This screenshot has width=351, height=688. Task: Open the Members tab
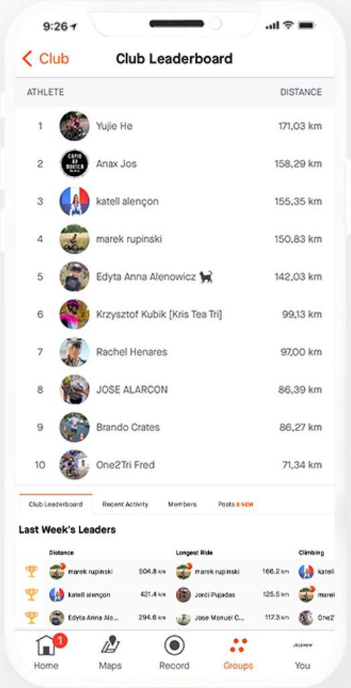tap(183, 504)
